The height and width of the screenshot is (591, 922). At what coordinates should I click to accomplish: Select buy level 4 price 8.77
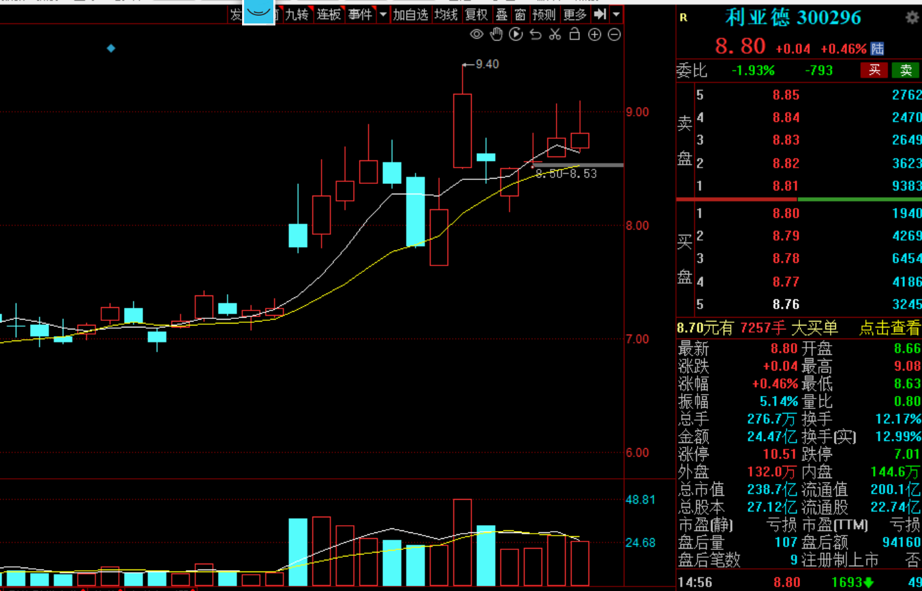[786, 282]
